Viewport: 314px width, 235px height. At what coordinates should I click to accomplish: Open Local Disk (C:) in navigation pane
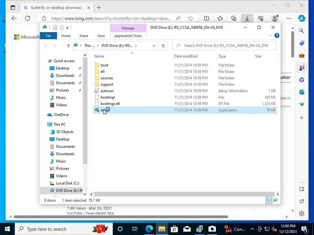[x=67, y=183]
